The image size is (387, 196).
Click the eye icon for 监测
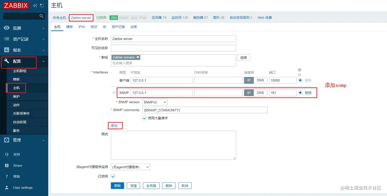click(7, 28)
